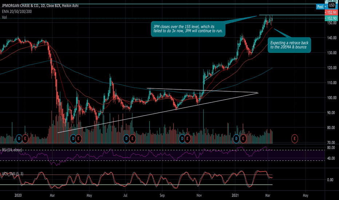Click the 2020 label on time axis

click(18, 196)
